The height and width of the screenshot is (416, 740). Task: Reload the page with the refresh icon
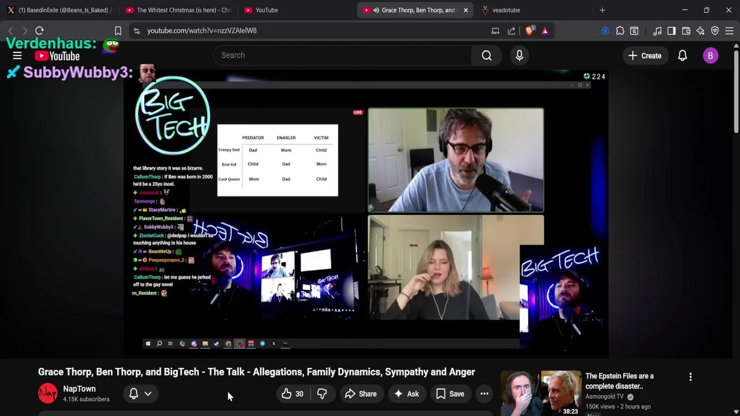[x=39, y=31]
